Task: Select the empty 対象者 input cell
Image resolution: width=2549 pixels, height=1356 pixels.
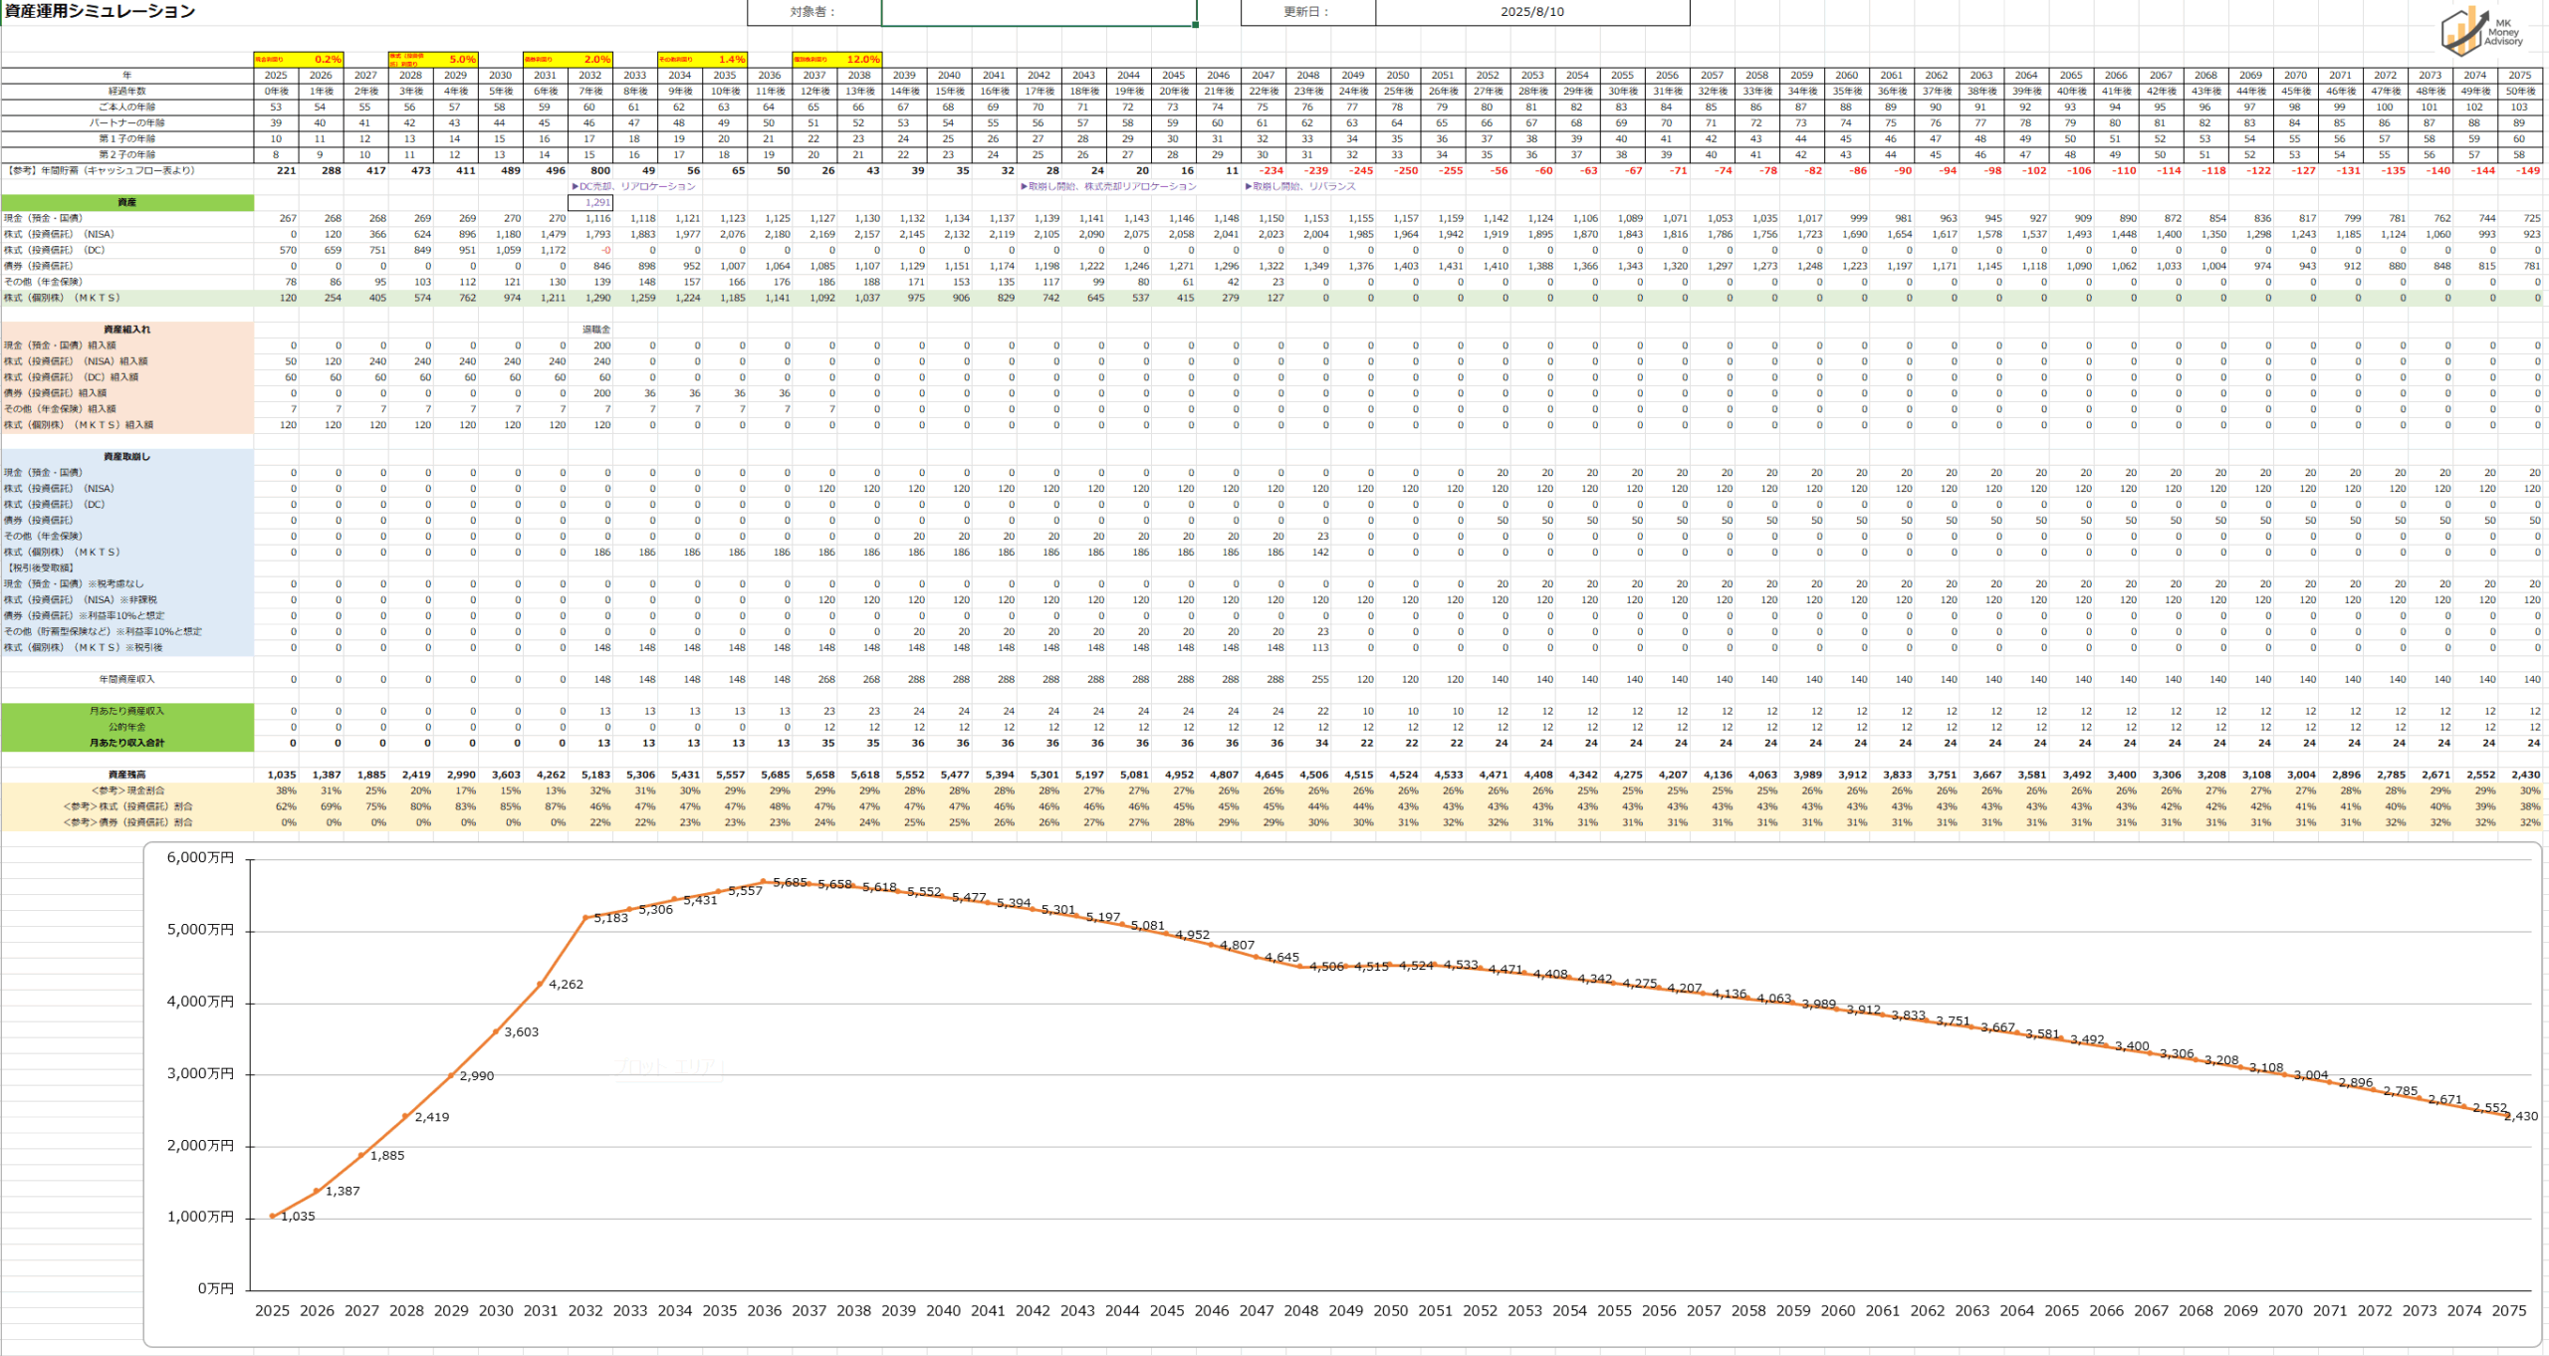Action: [1038, 12]
